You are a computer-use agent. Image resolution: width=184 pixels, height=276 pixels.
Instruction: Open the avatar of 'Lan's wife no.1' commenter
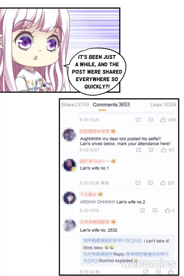(x=69, y=165)
